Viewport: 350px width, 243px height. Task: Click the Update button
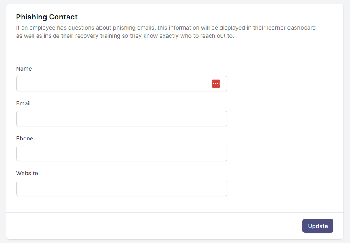318,226
